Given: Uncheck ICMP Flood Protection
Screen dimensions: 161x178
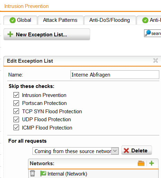Looking at the screenshot, I should pos(16,127).
